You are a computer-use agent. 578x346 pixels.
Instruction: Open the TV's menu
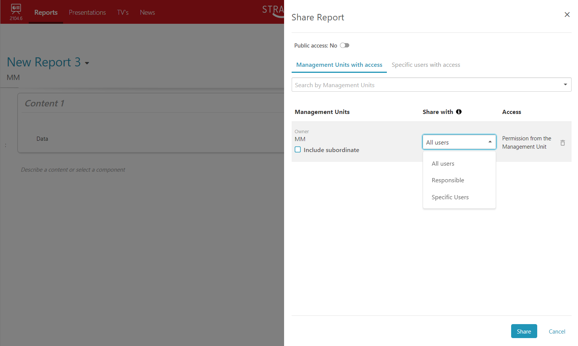pyautogui.click(x=123, y=12)
